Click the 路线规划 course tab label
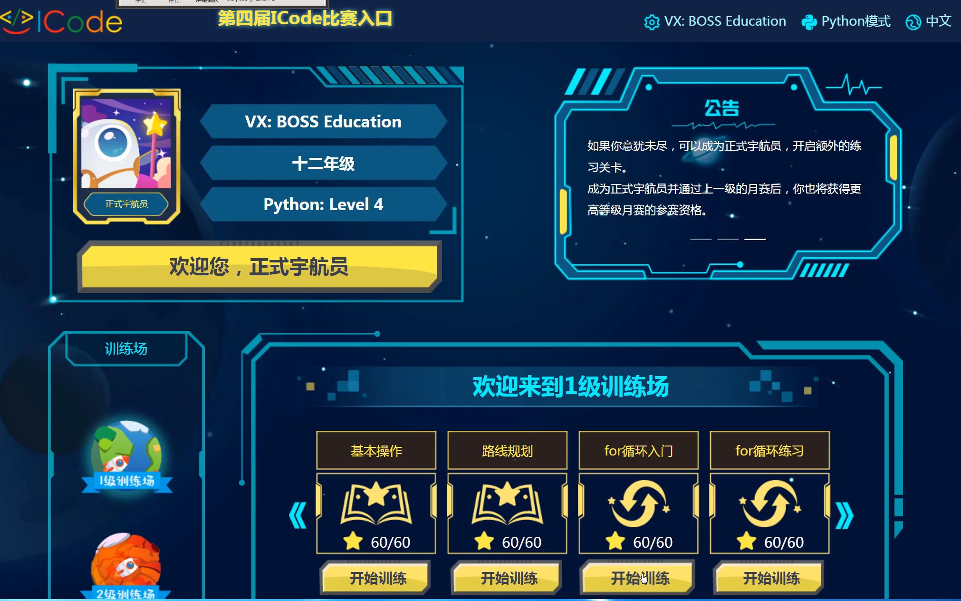Image resolution: width=961 pixels, height=601 pixels. point(507,450)
